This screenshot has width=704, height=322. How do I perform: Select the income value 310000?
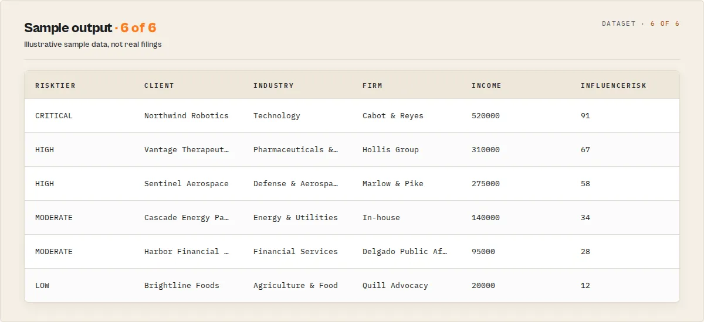[x=486, y=150]
